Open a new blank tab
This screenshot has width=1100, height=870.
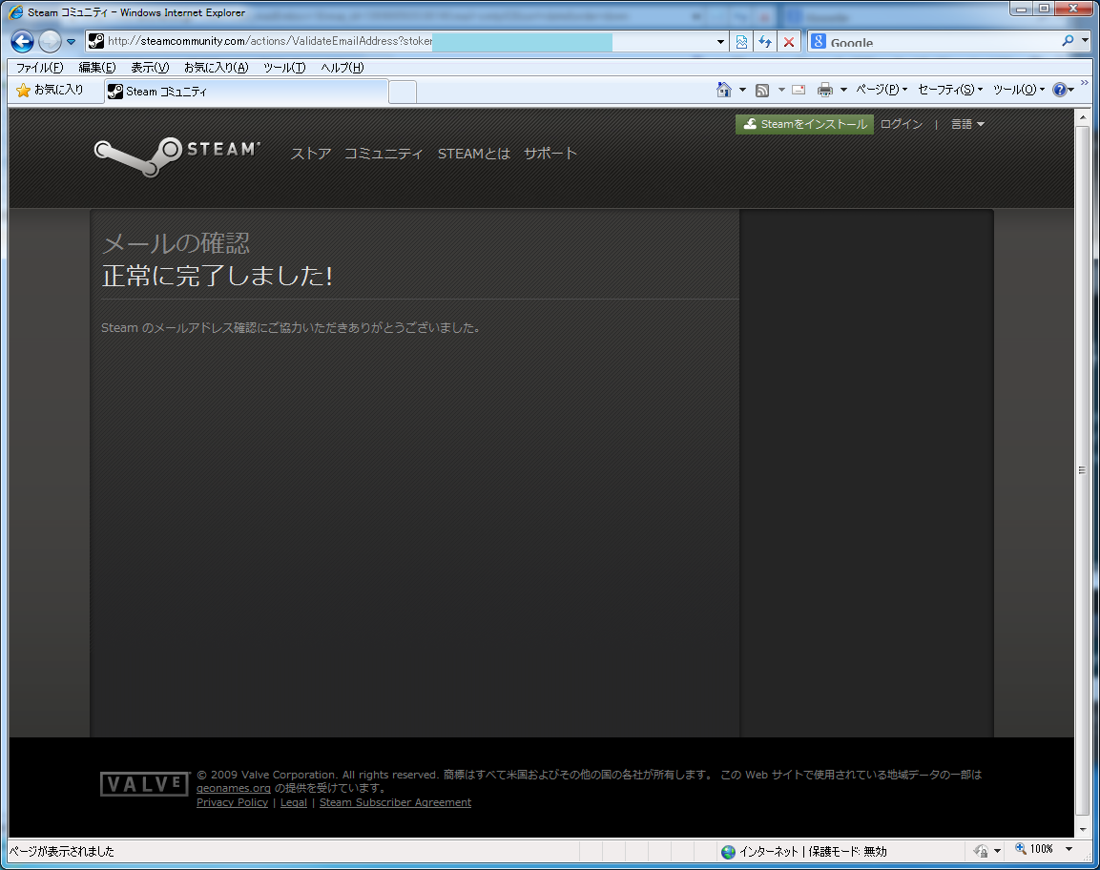(x=403, y=92)
